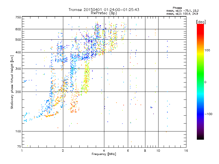Select the 'Stationary phase Virtual Height [km]' axis title
The height and width of the screenshot is (164, 219).
12,82
